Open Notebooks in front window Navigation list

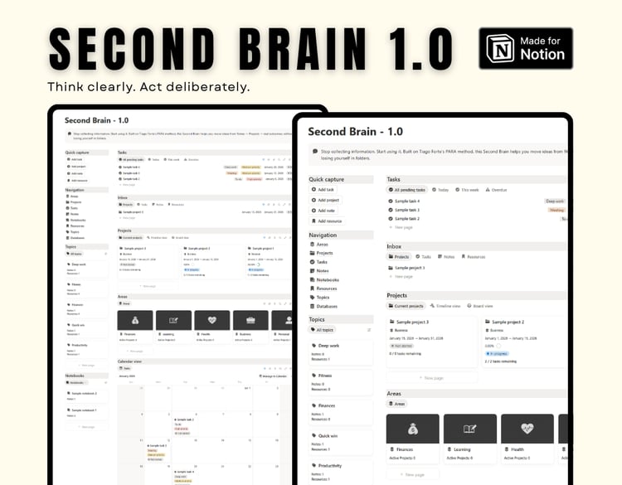(x=324, y=279)
